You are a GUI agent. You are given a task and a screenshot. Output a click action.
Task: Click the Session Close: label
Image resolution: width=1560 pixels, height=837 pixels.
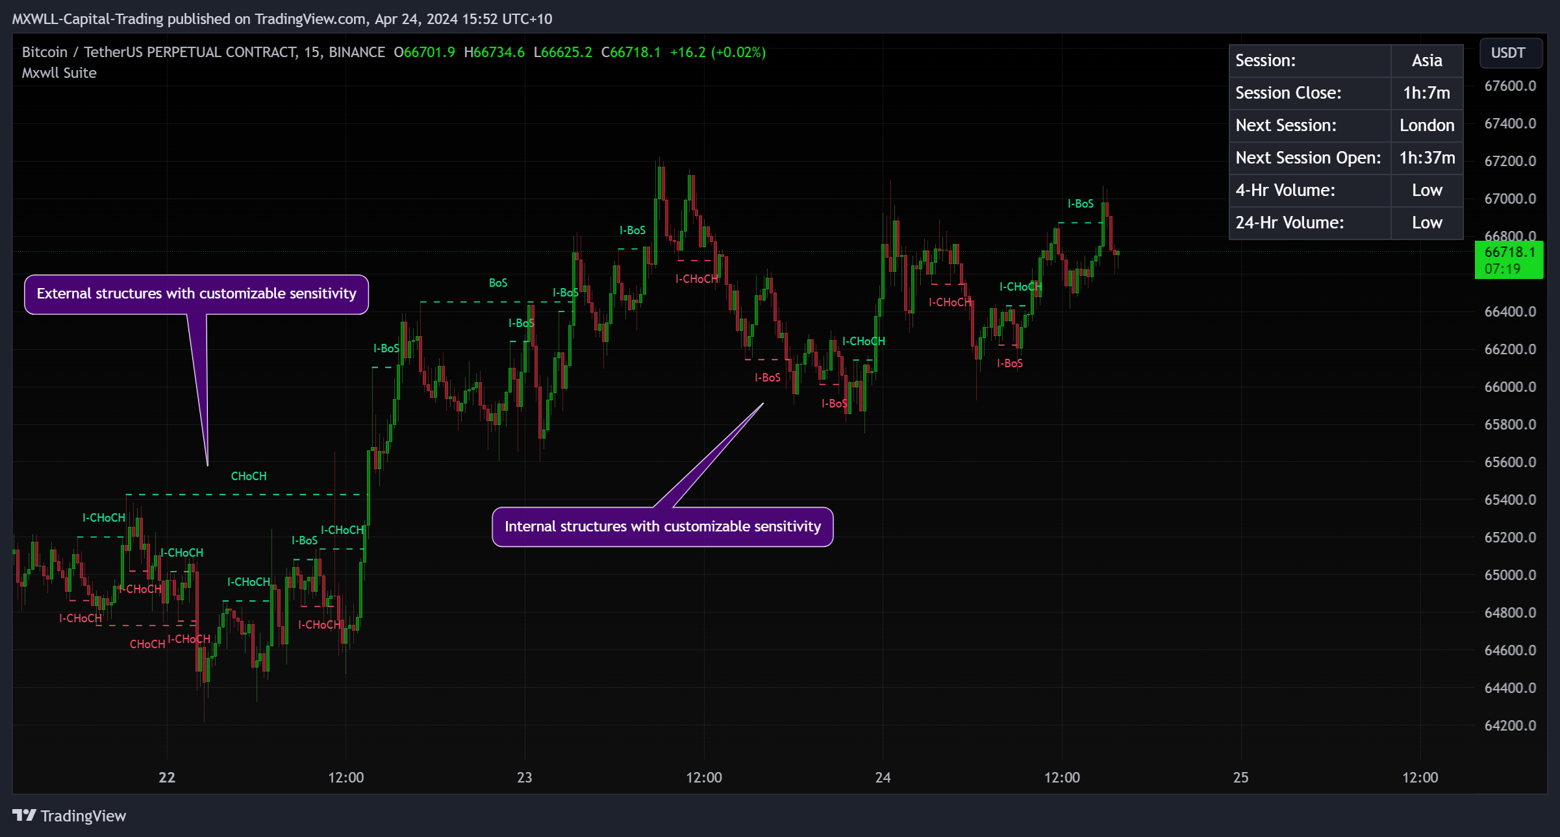point(1288,93)
